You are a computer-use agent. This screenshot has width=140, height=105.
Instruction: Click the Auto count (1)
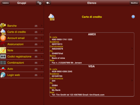tap(36, 69)
